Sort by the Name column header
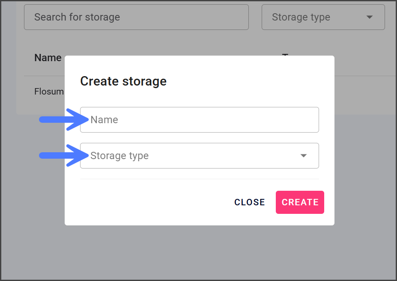 [x=48, y=58]
